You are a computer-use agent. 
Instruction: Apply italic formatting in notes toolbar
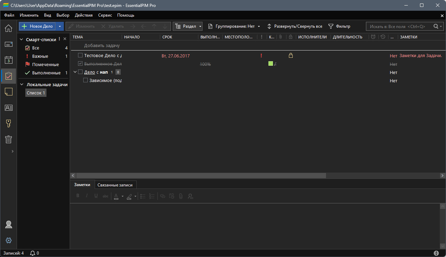(87, 196)
